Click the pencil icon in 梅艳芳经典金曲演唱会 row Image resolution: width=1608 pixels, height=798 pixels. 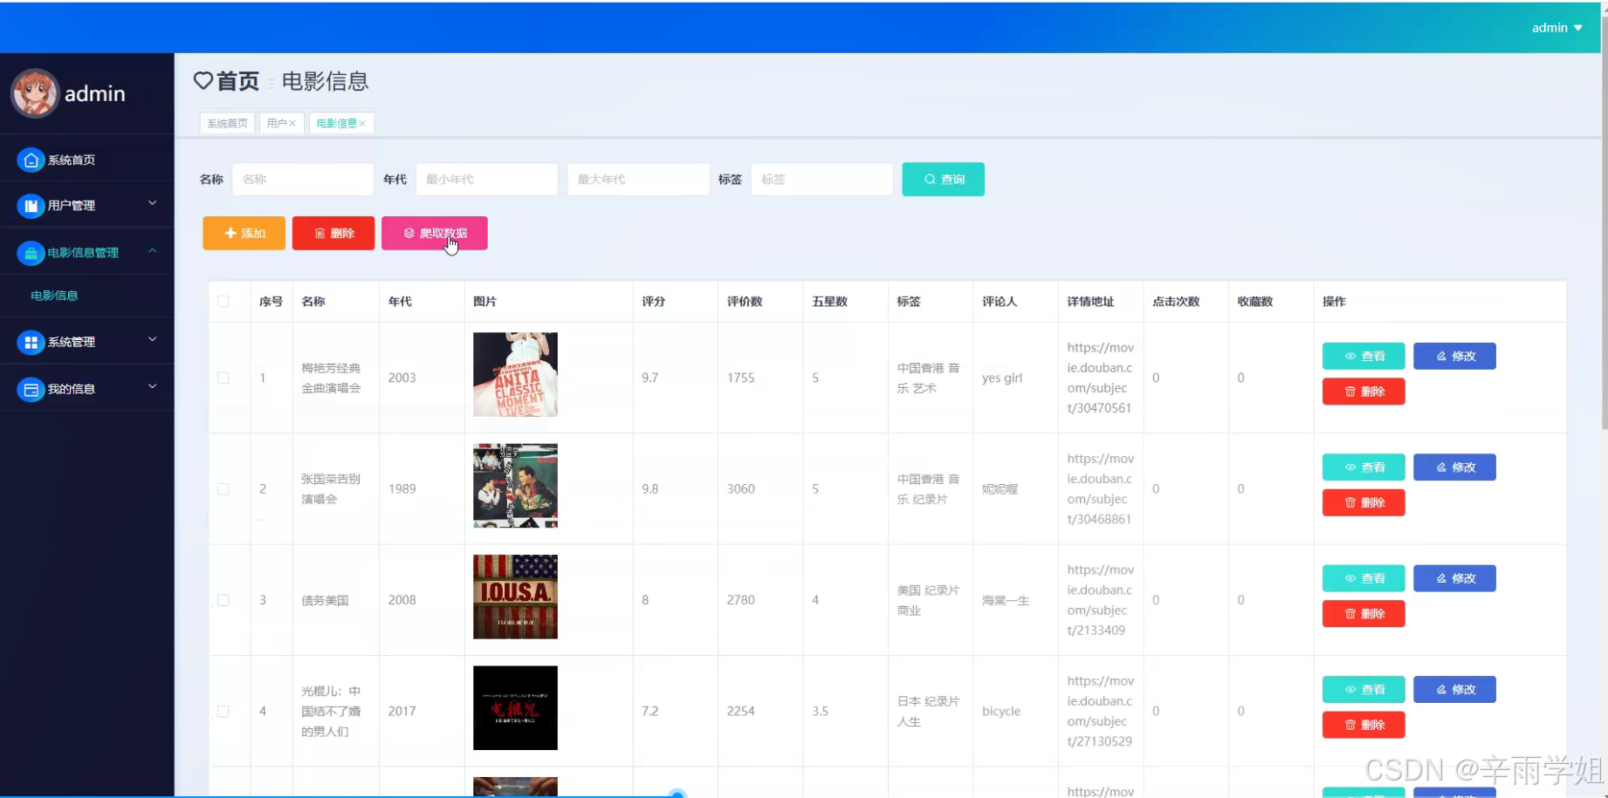(x=1441, y=356)
